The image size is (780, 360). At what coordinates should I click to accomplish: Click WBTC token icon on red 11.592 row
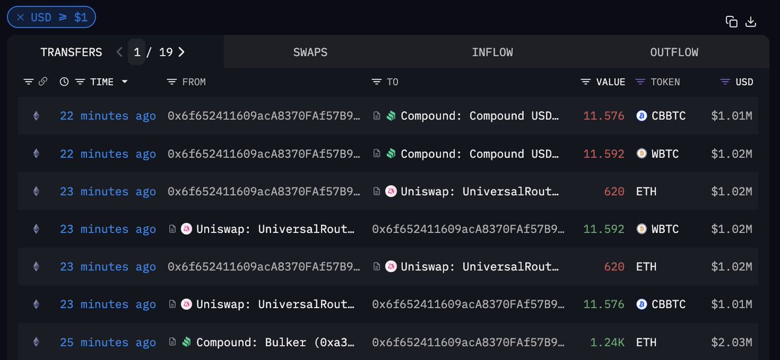pos(641,154)
